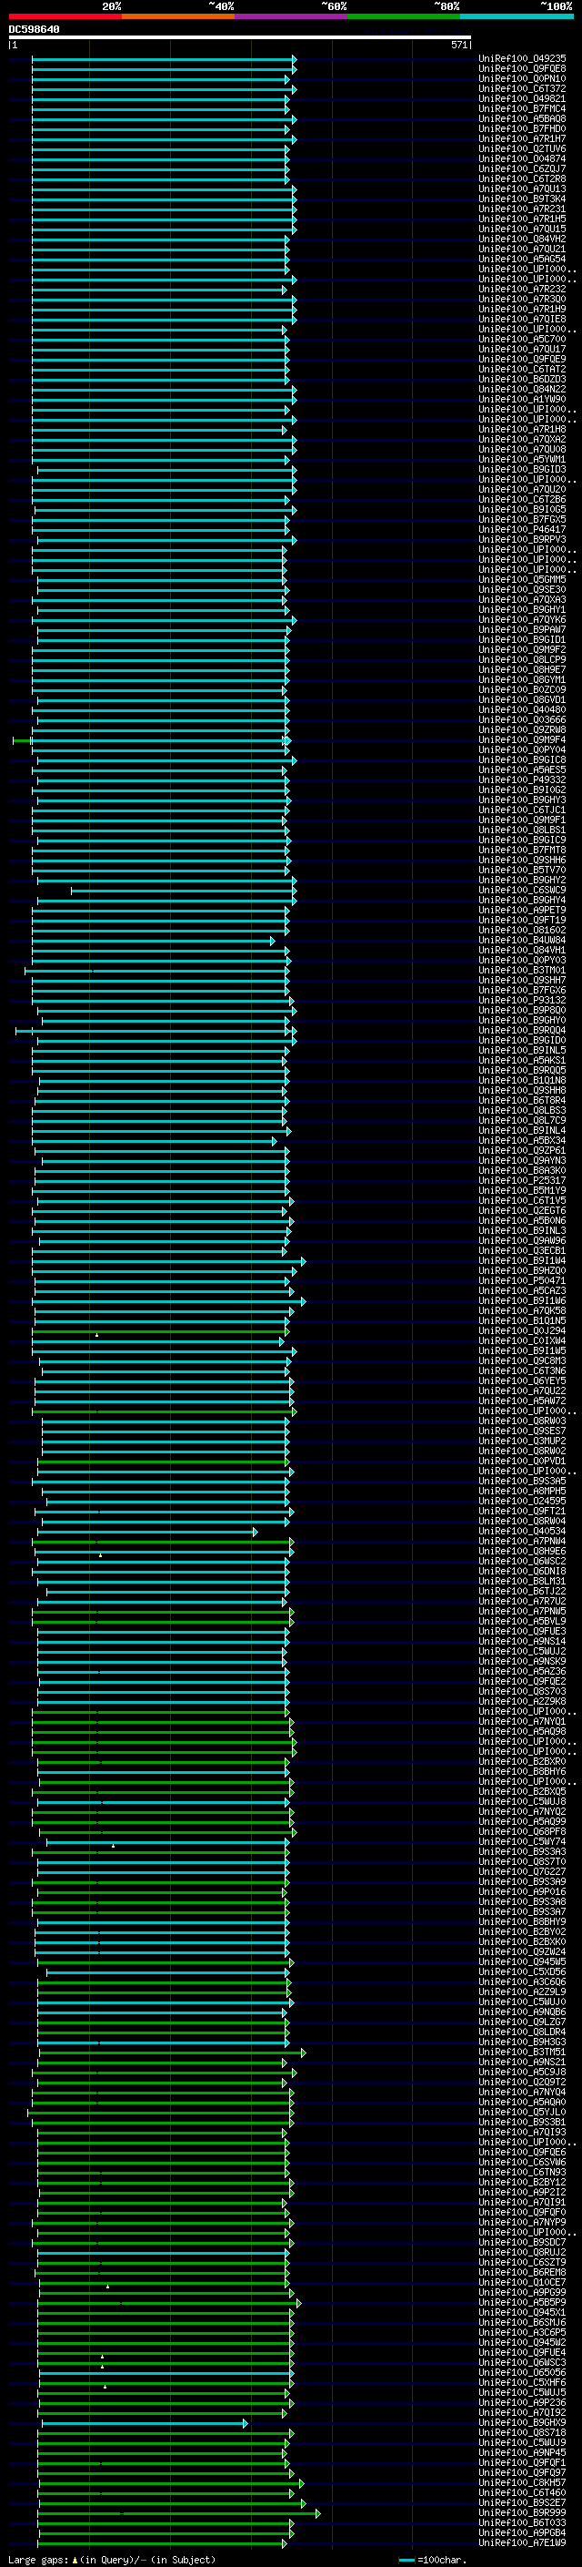Image resolution: width=582 pixels, height=2567 pixels.
Task: Select the UniRef100_Q9SES7 label
Action: click(x=522, y=1431)
